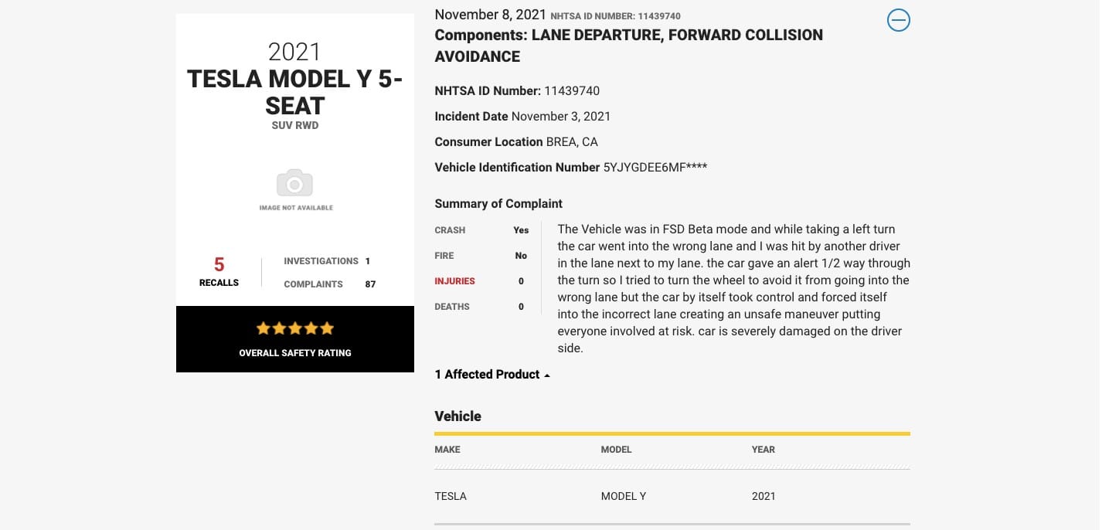1102x530 pixels.
Task: Click the MODEL Y value in the table
Action: tap(624, 496)
